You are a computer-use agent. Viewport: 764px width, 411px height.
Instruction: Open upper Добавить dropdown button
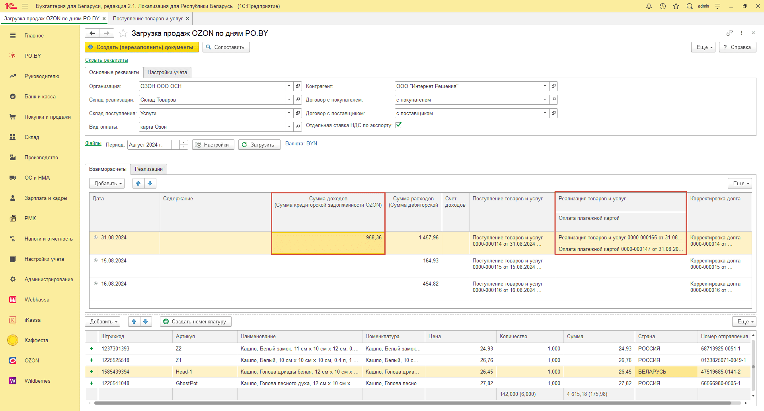pos(107,183)
